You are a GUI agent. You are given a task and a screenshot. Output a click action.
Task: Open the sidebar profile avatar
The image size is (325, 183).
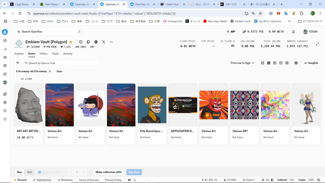coord(5,82)
